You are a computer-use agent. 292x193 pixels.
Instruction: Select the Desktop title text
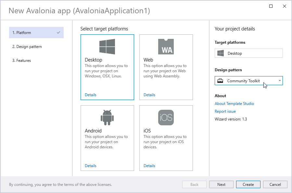[94, 60]
